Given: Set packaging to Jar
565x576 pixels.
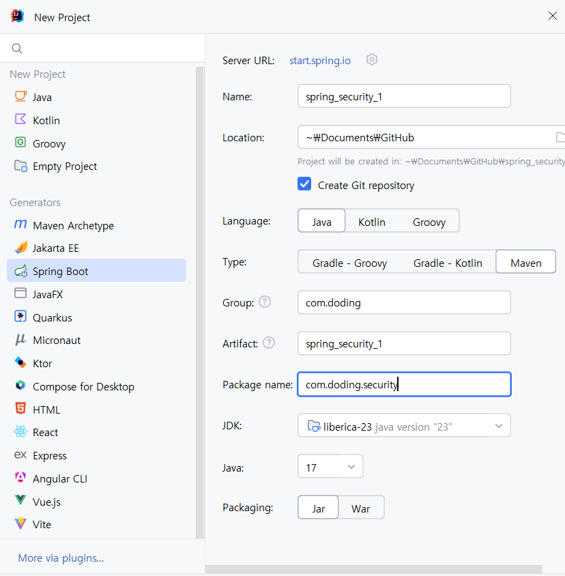Looking at the screenshot, I should click(x=318, y=507).
